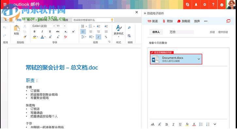
Task: Toggle strikethrough abc in the ribbon
Action: pos(58,31)
